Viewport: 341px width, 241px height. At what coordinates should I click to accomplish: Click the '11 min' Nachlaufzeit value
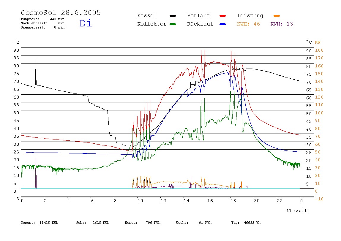(58, 23)
